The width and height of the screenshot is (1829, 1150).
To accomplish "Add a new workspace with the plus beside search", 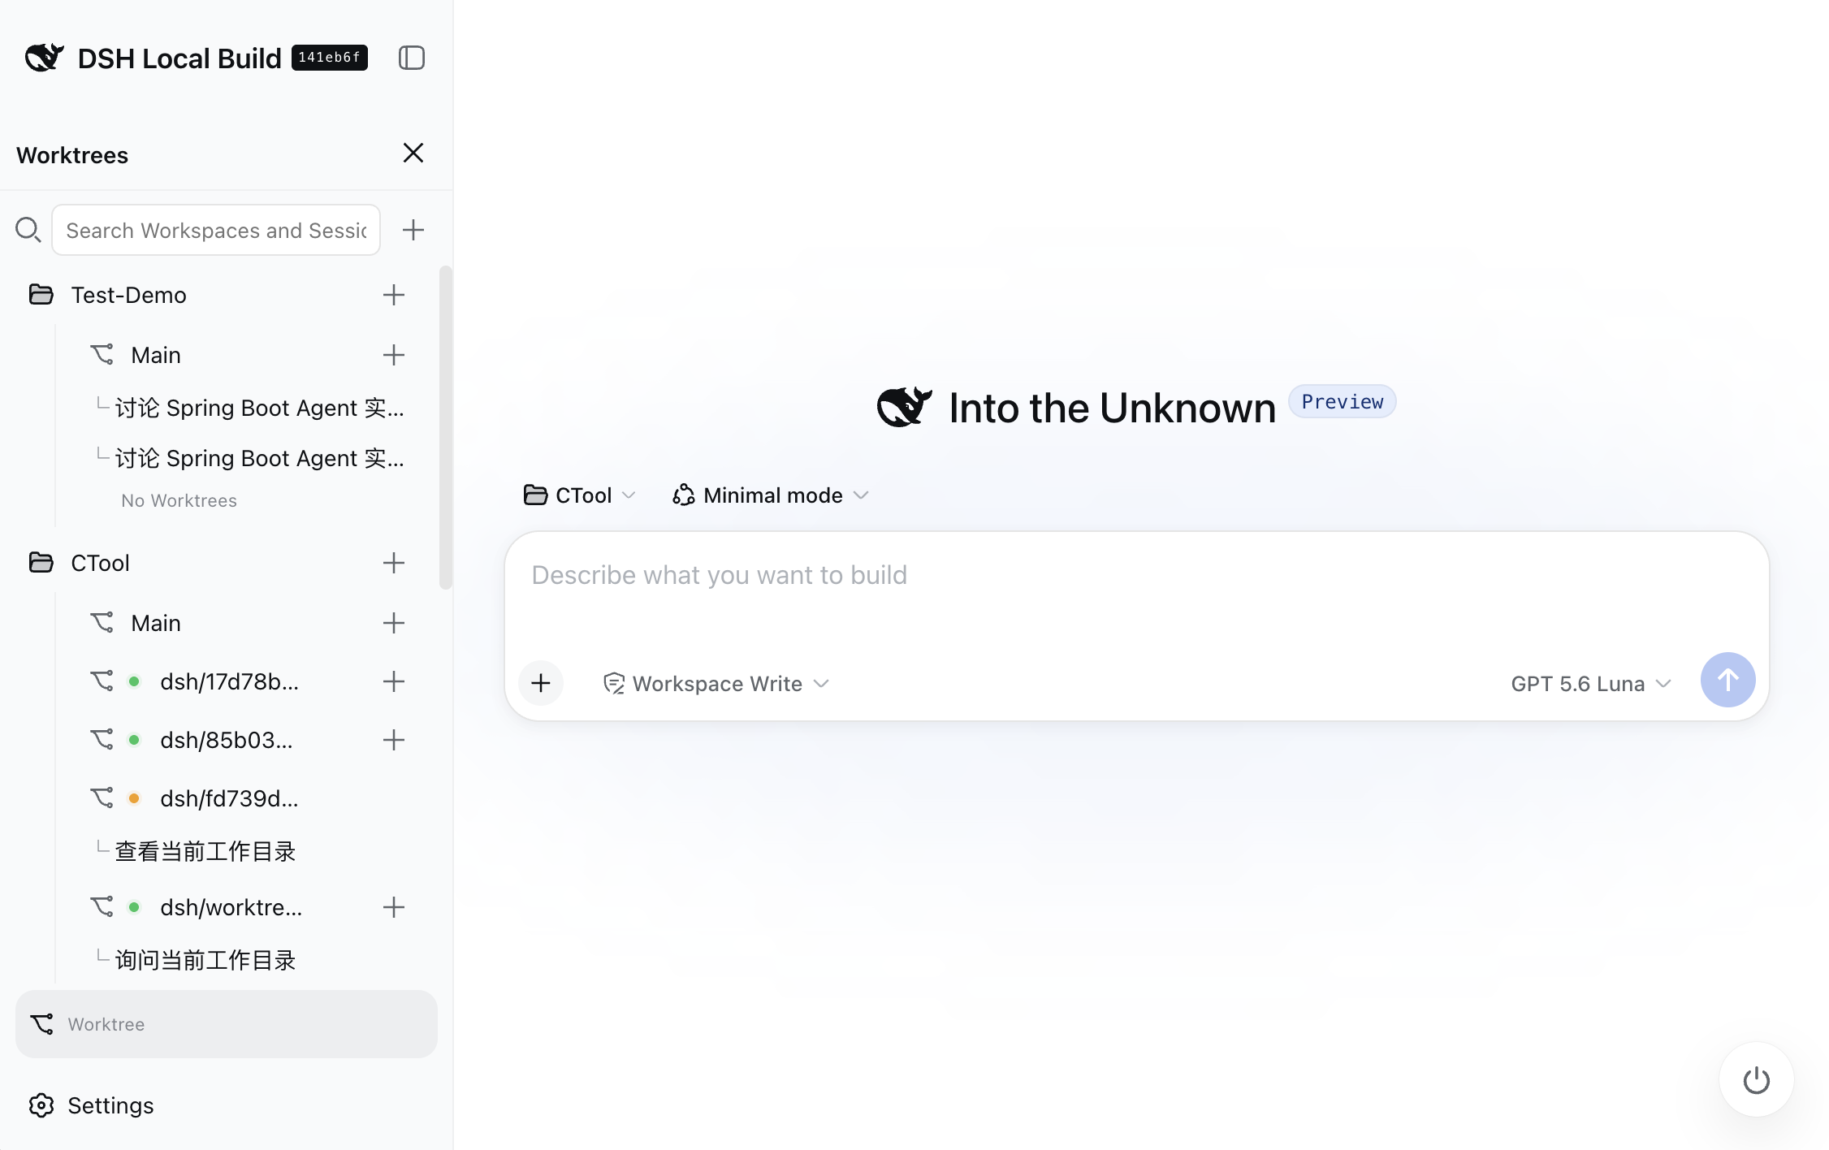I will 413,230.
